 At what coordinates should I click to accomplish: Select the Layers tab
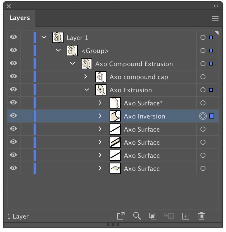point(20,18)
